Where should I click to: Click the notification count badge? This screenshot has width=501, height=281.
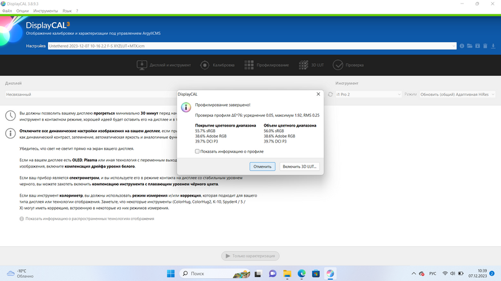492,274
